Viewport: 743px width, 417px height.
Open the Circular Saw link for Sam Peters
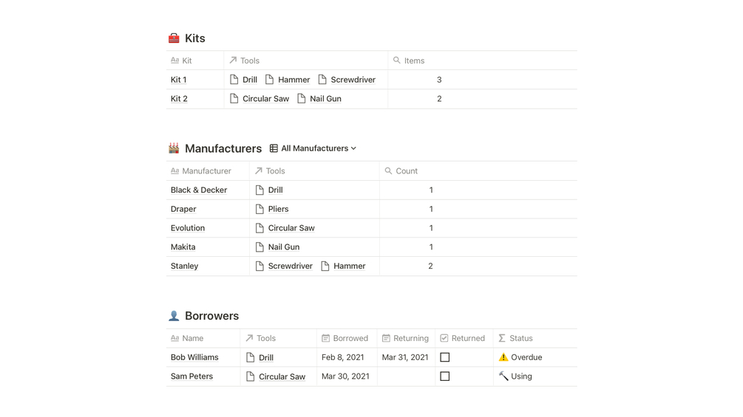point(282,376)
